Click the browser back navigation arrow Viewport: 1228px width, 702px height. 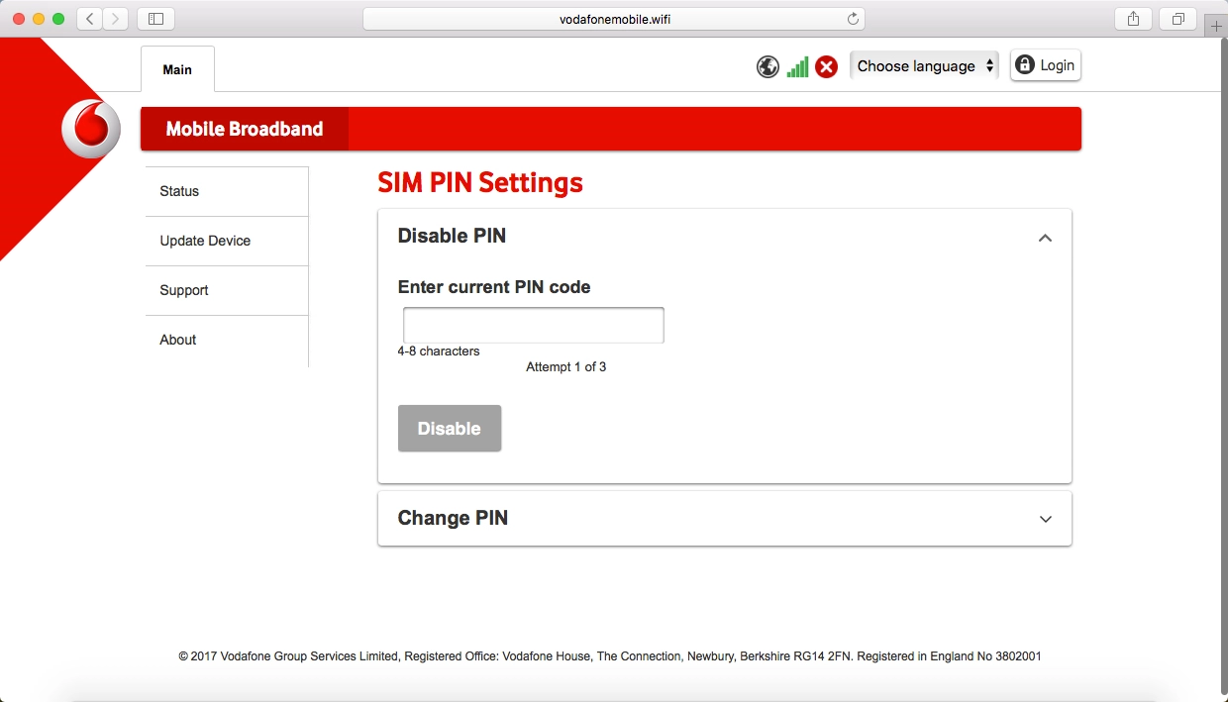(88, 17)
